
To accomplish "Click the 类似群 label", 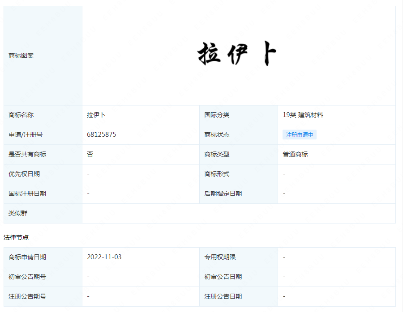I will point(18,213).
